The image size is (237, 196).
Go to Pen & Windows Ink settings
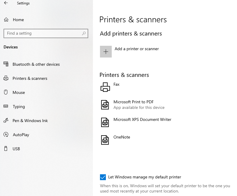(x=30, y=121)
